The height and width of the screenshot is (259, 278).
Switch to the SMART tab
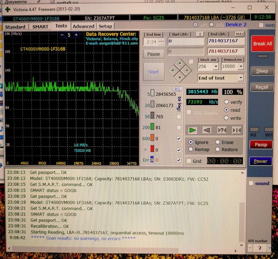point(40,27)
